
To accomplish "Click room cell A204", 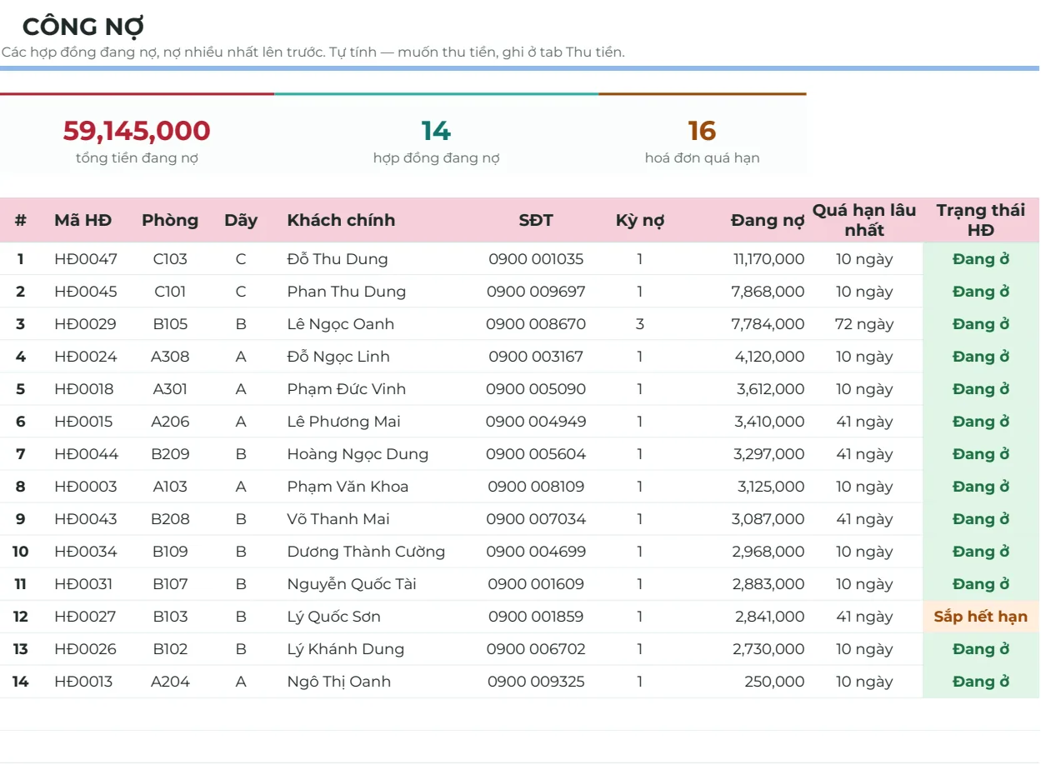I will [170, 682].
